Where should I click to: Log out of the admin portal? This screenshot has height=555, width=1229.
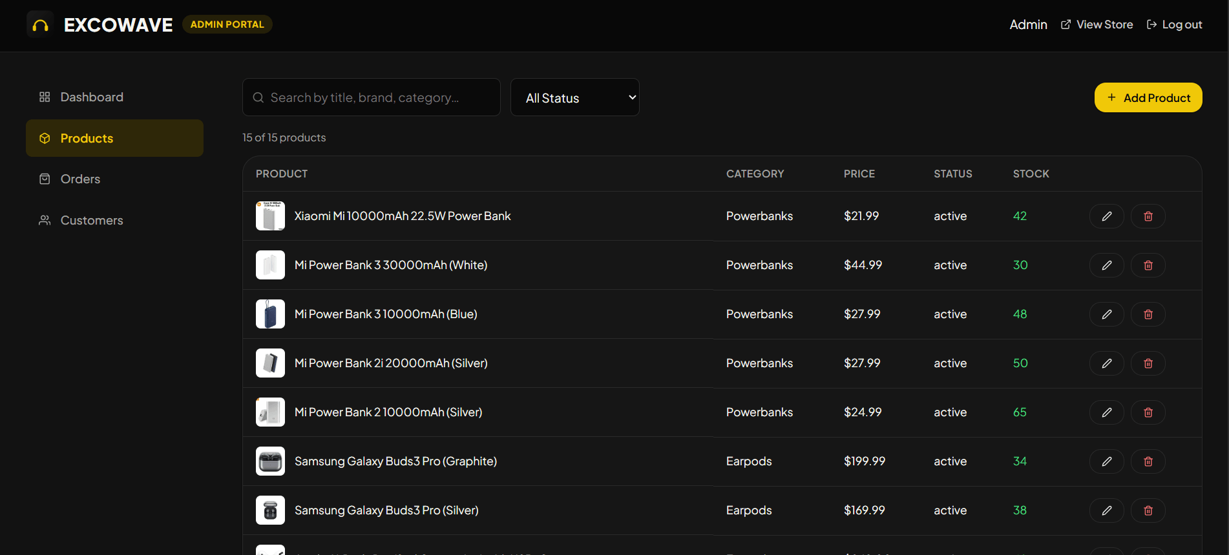pyautogui.click(x=1174, y=25)
